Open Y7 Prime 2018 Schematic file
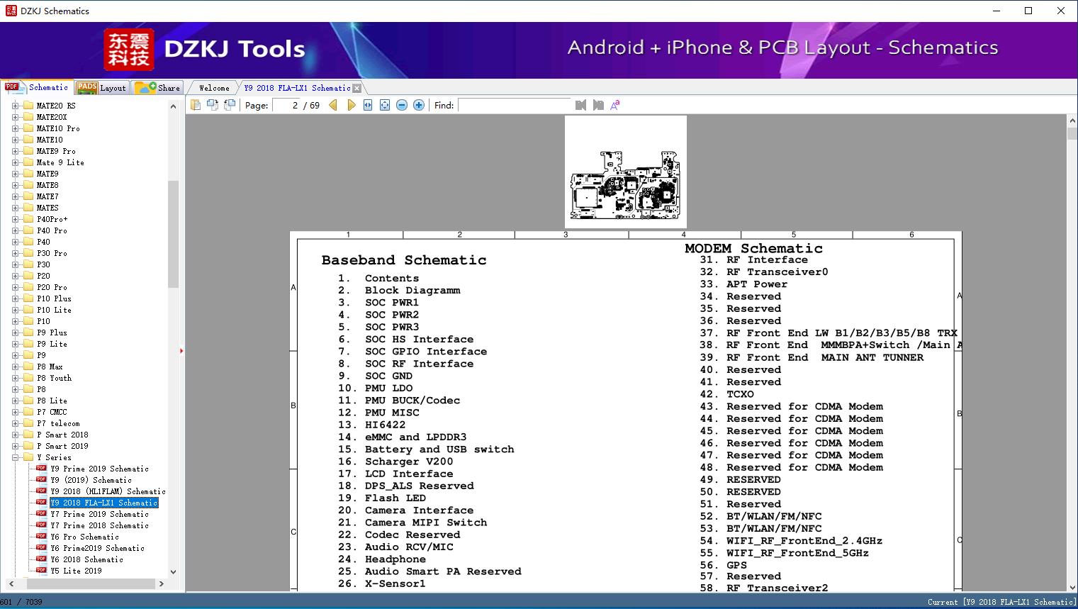This screenshot has height=609, width=1078. pyautogui.click(x=100, y=525)
